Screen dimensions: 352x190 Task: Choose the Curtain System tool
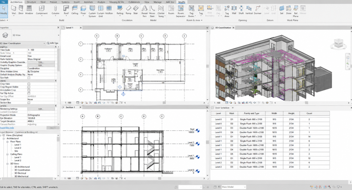pos(92,11)
